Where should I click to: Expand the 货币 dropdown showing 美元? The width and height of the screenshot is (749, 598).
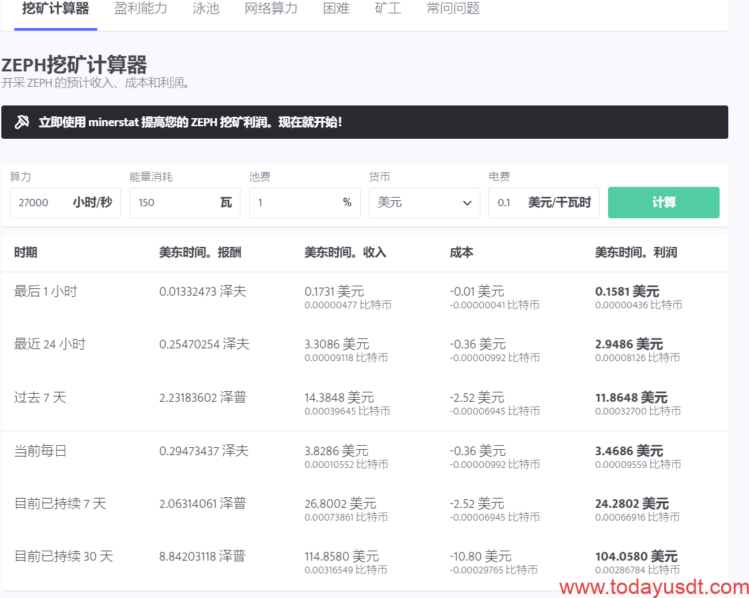[424, 203]
